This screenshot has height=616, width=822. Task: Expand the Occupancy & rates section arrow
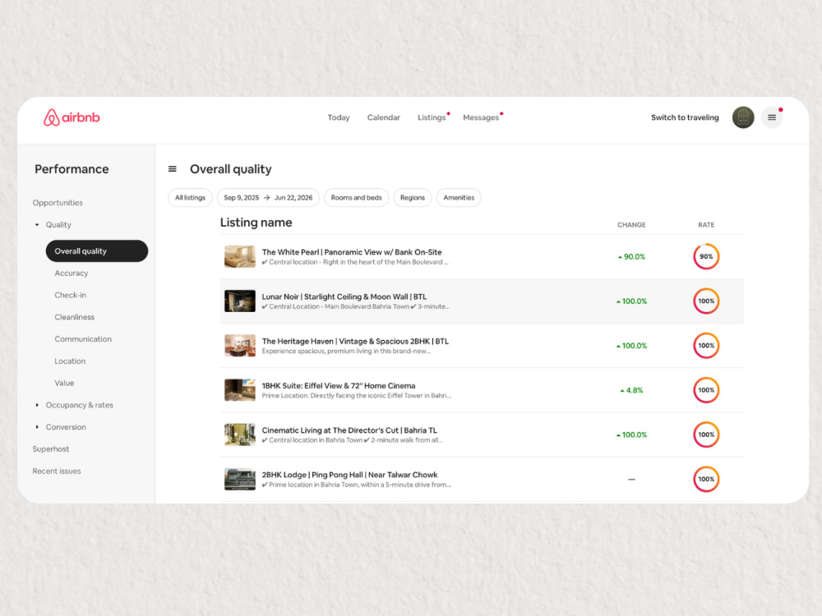click(37, 405)
